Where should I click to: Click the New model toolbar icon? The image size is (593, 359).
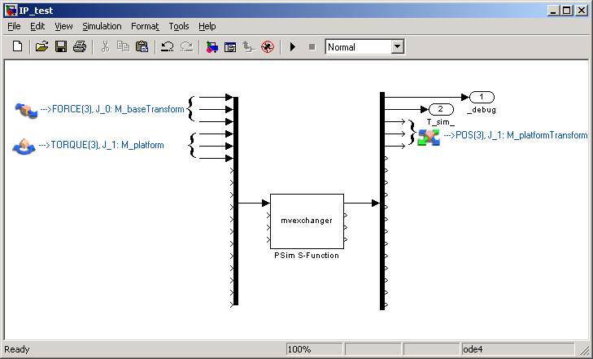click(17, 47)
